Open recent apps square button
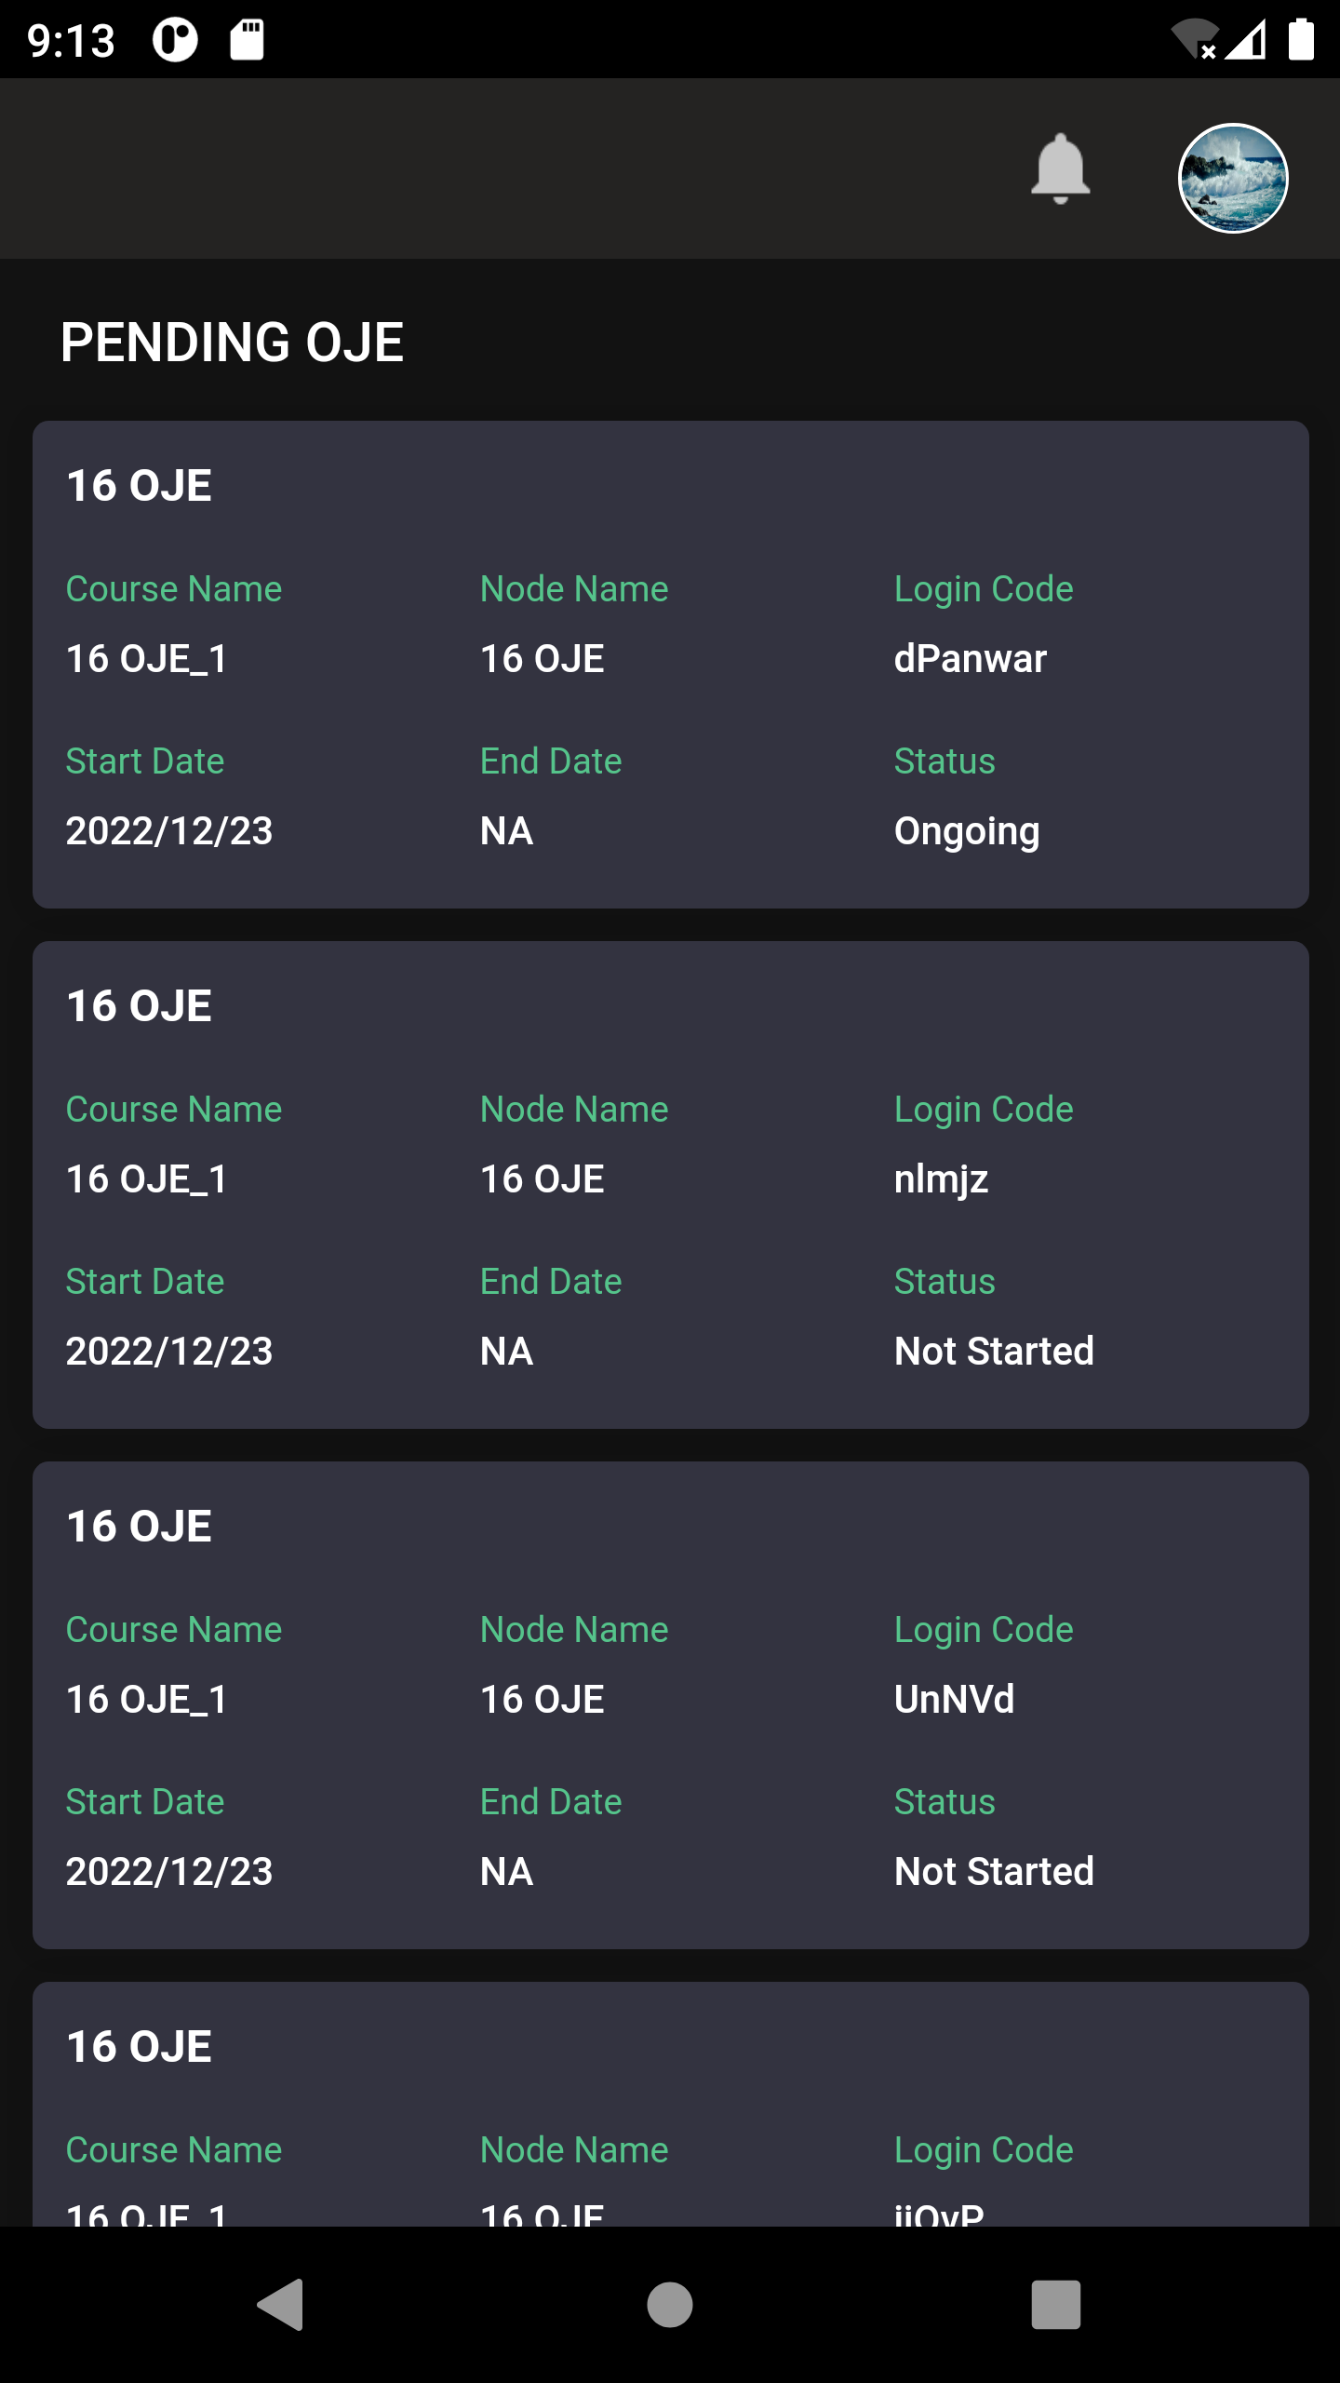 1056,2305
